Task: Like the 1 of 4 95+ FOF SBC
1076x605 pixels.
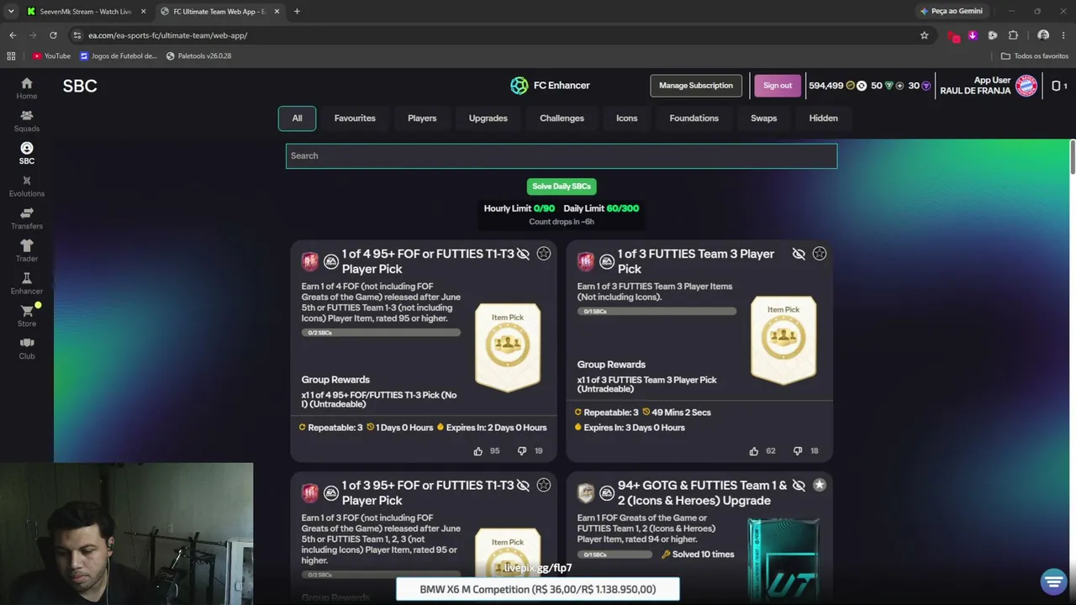Action: (x=478, y=451)
